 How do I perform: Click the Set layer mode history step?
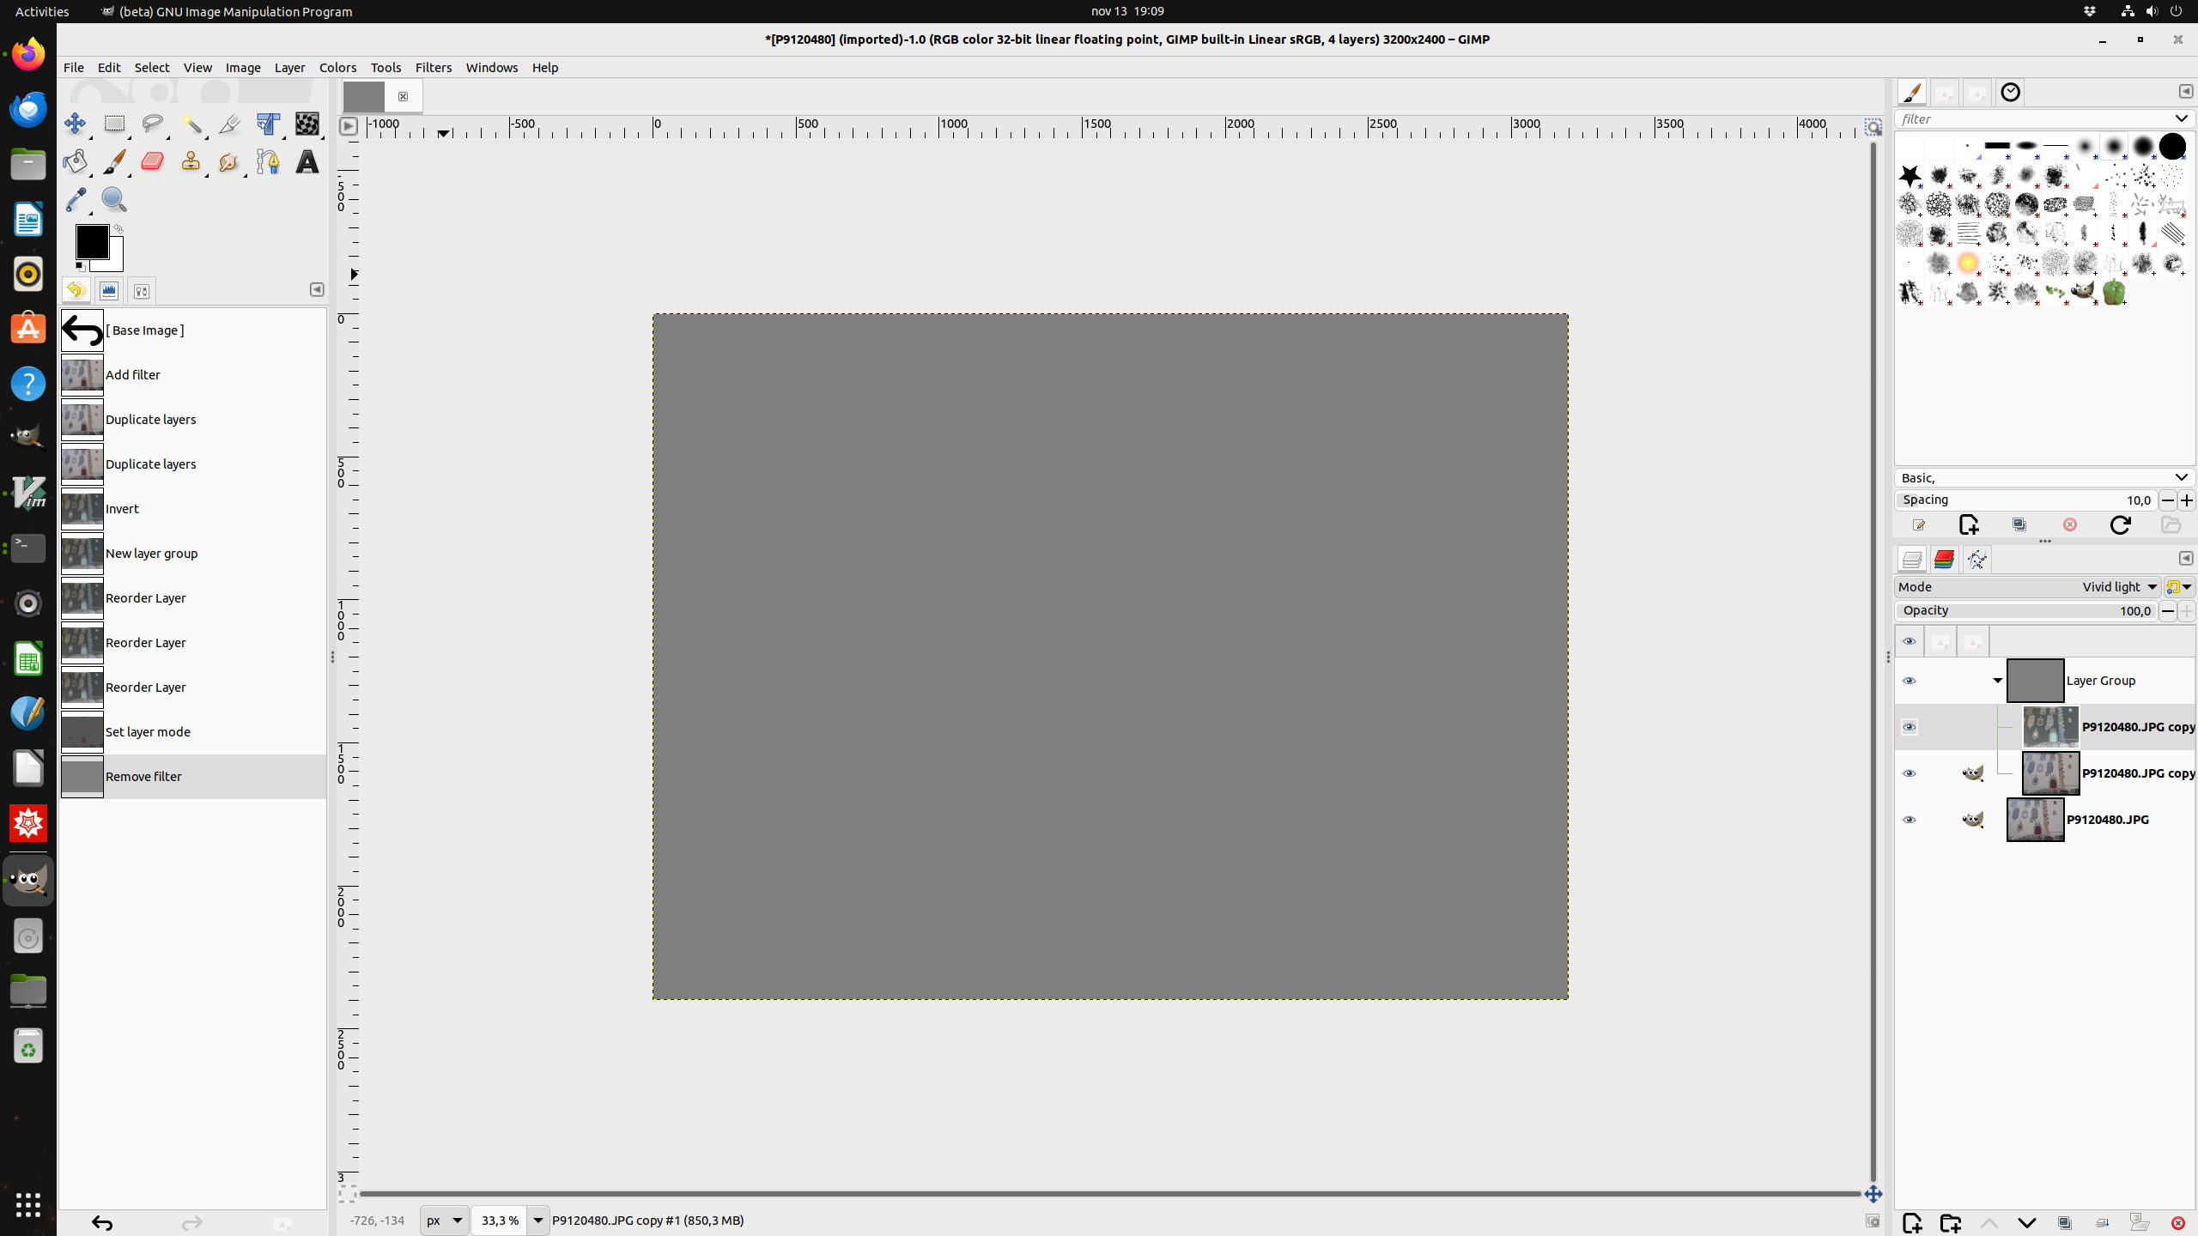(x=148, y=732)
